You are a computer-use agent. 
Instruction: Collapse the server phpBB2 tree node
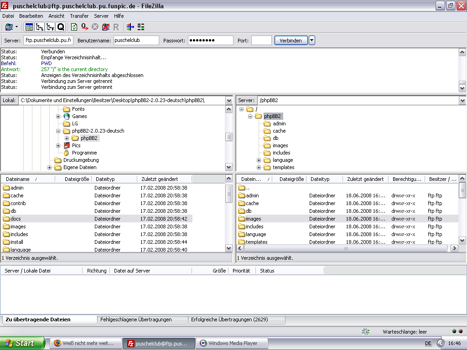coord(250,116)
